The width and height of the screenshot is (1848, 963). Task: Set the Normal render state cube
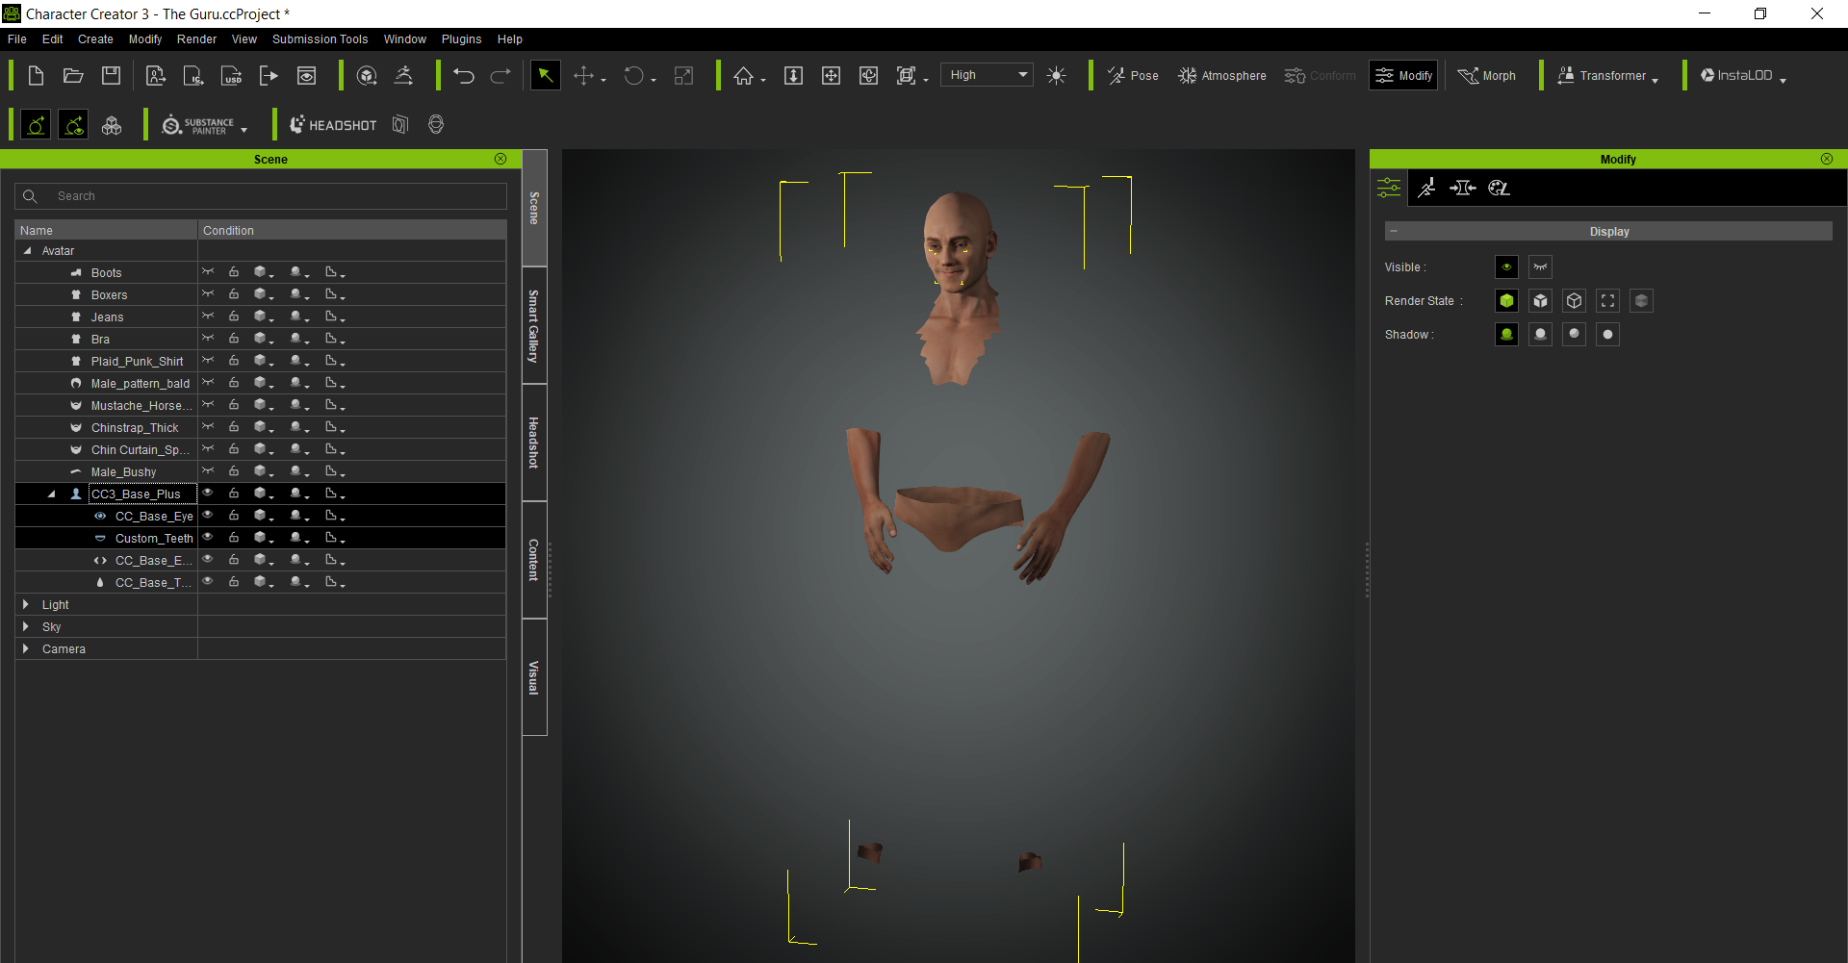click(x=1507, y=301)
